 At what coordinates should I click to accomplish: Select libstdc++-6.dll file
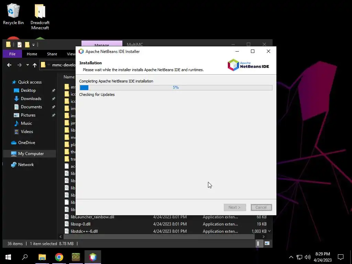(84, 231)
